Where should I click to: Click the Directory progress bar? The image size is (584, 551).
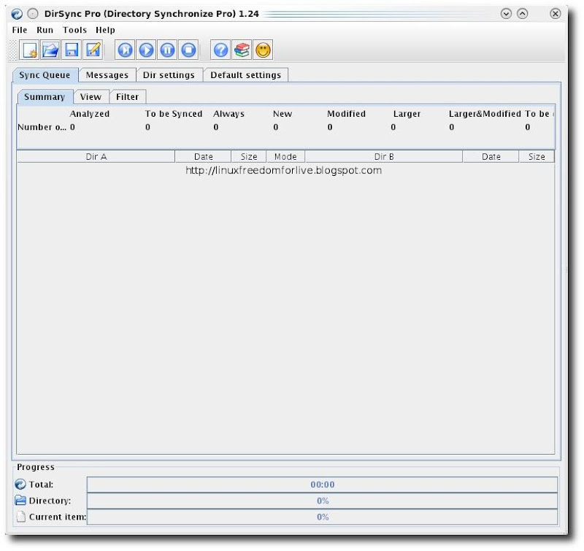coord(323,501)
